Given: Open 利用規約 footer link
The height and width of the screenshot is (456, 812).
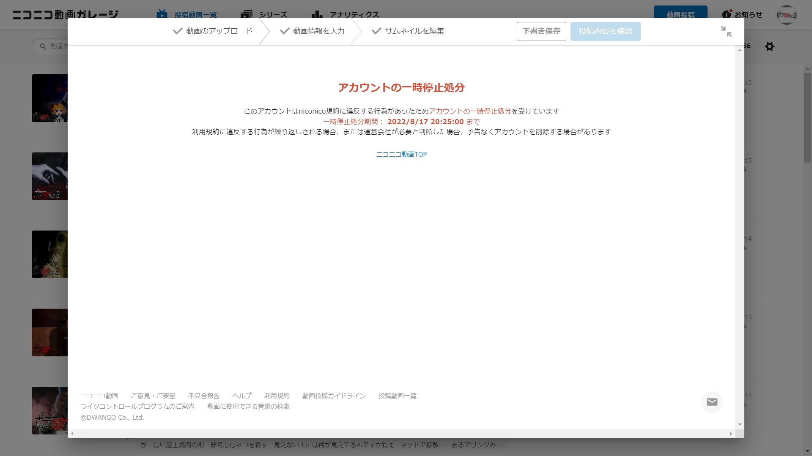Looking at the screenshot, I should tap(277, 396).
